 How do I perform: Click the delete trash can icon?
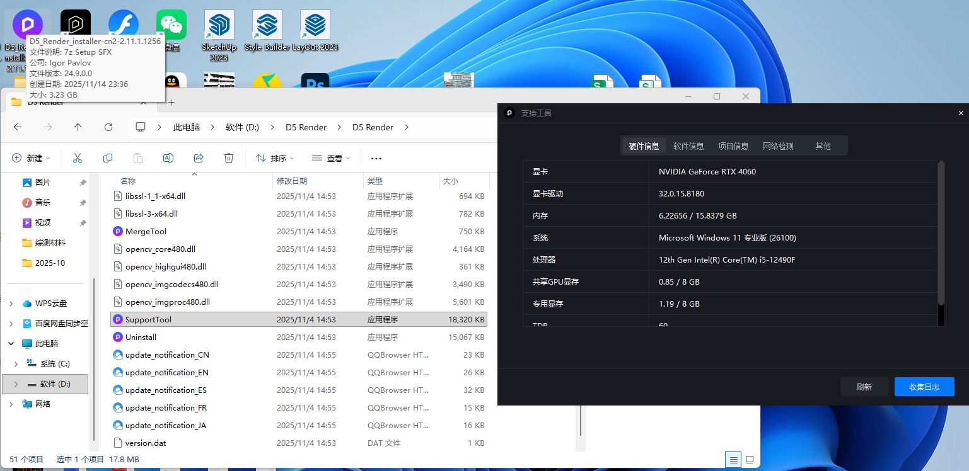click(229, 158)
